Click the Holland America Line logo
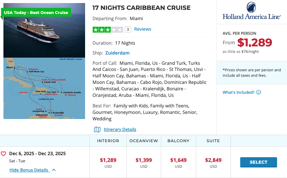Screen dimensions: 287x178 coord(252,11)
